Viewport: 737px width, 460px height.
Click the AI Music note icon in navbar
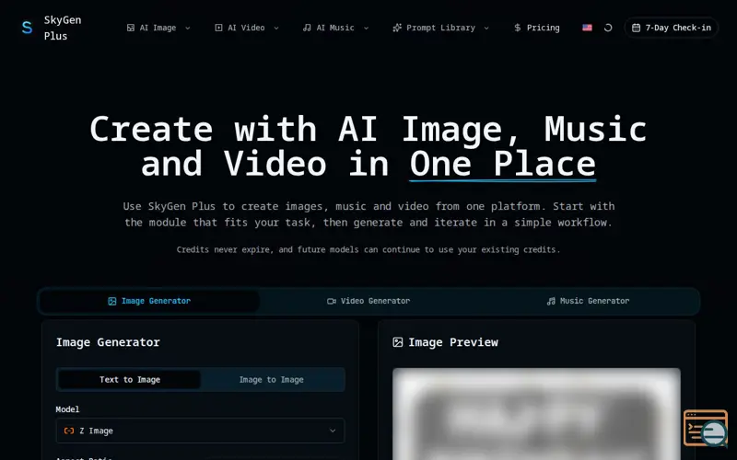(307, 28)
